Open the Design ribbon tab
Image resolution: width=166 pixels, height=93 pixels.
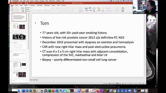(26, 5)
